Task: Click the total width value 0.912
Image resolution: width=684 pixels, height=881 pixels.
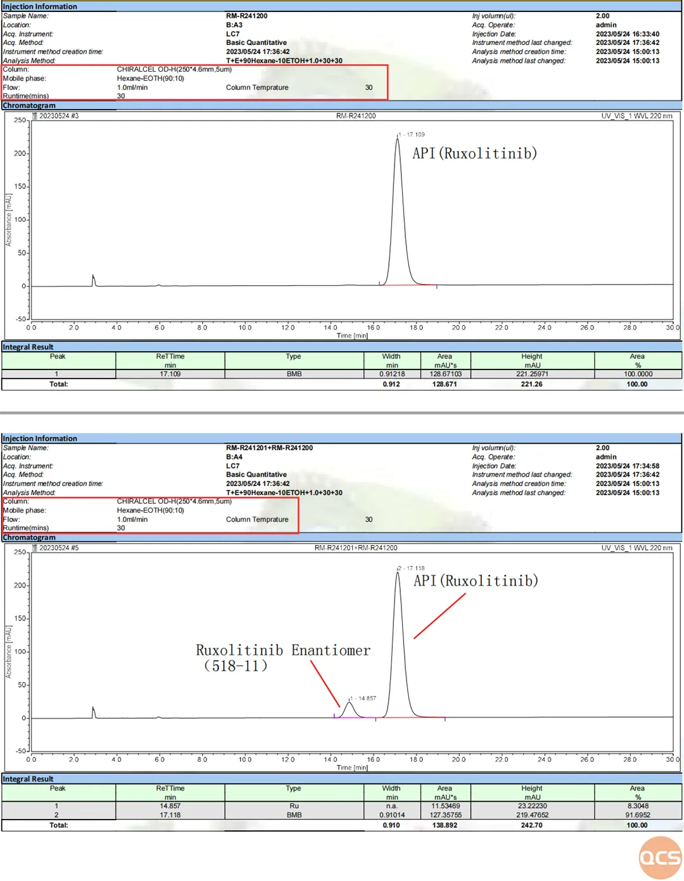Action: point(391,384)
